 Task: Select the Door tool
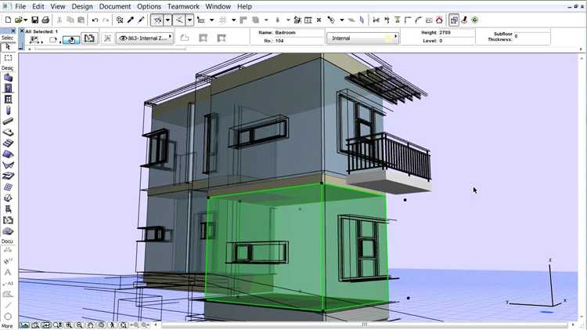pyautogui.click(x=8, y=89)
